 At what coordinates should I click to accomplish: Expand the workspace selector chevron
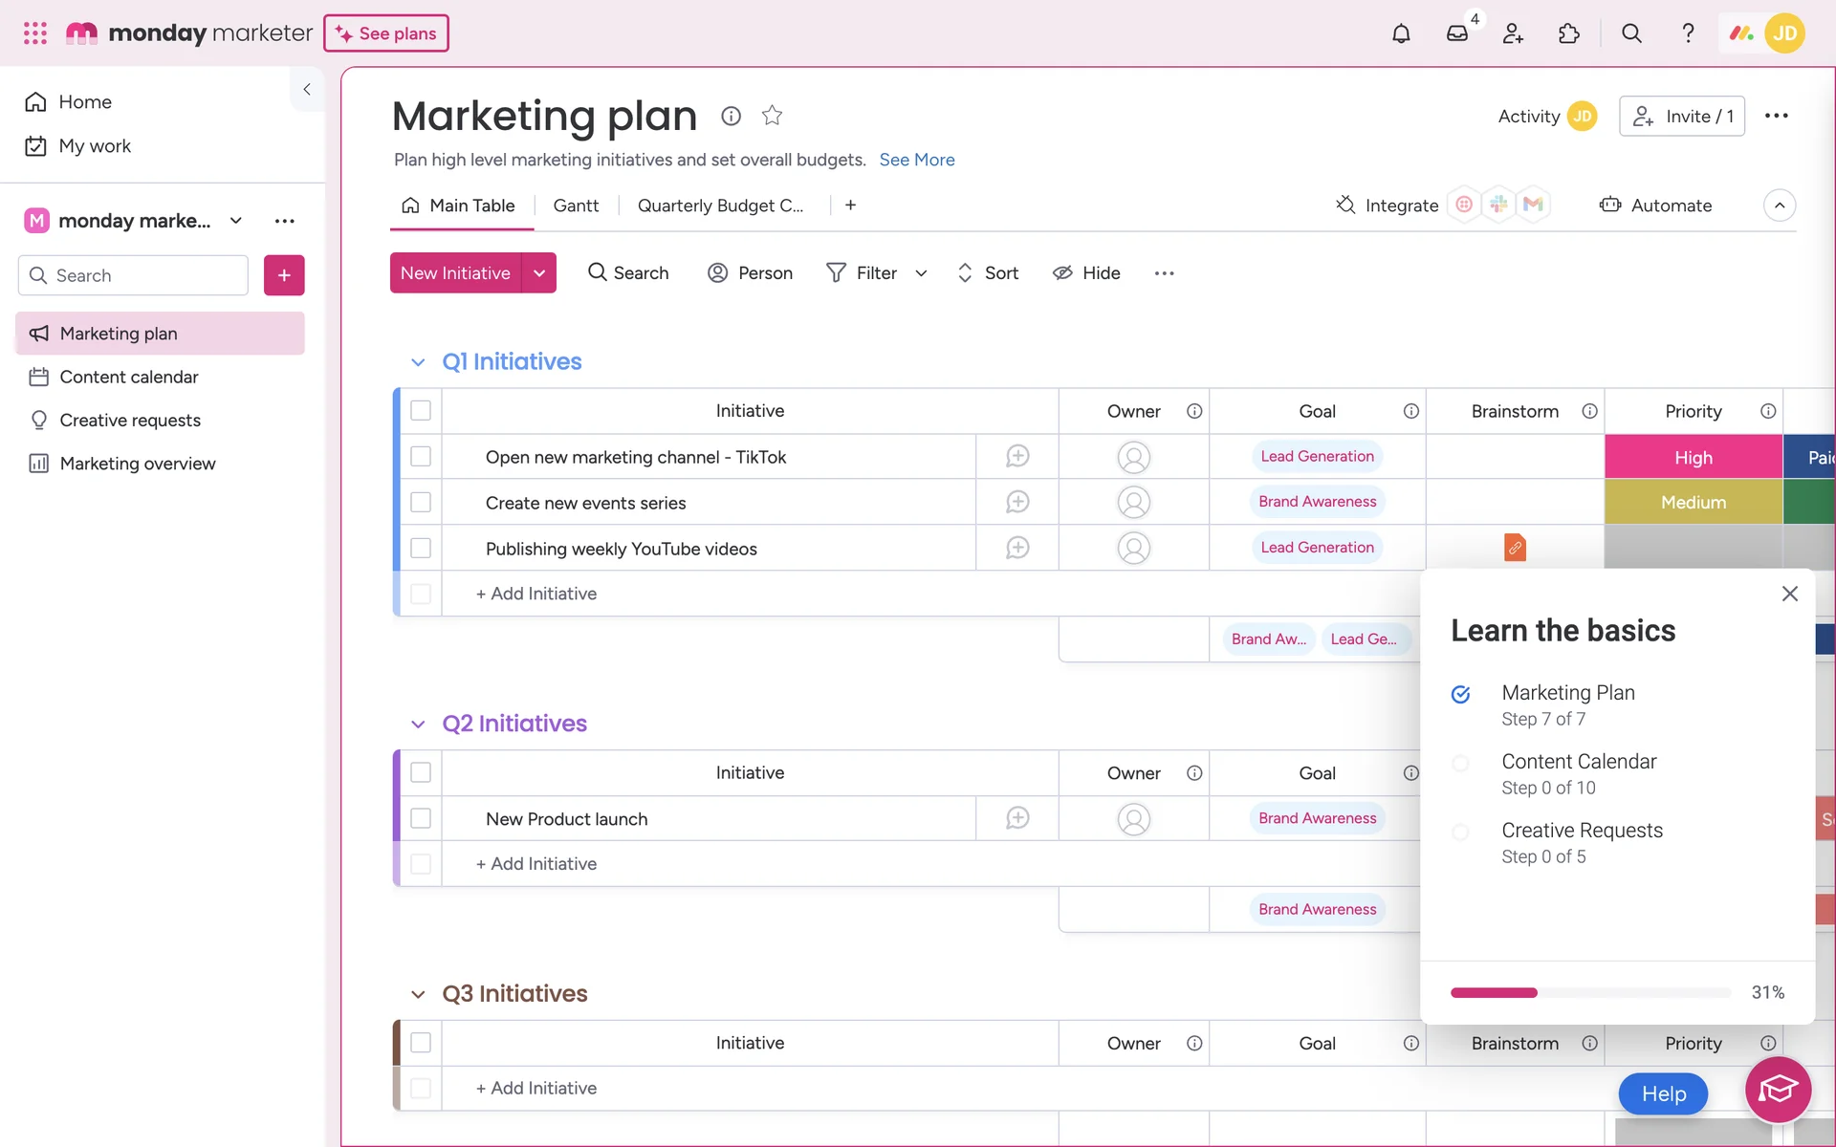pos(236,221)
